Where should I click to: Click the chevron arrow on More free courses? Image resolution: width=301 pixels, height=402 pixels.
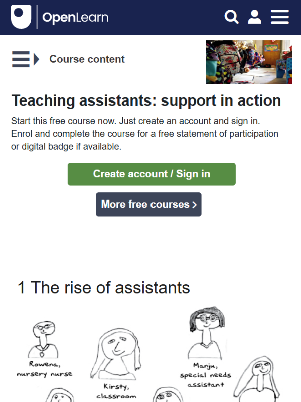(195, 205)
